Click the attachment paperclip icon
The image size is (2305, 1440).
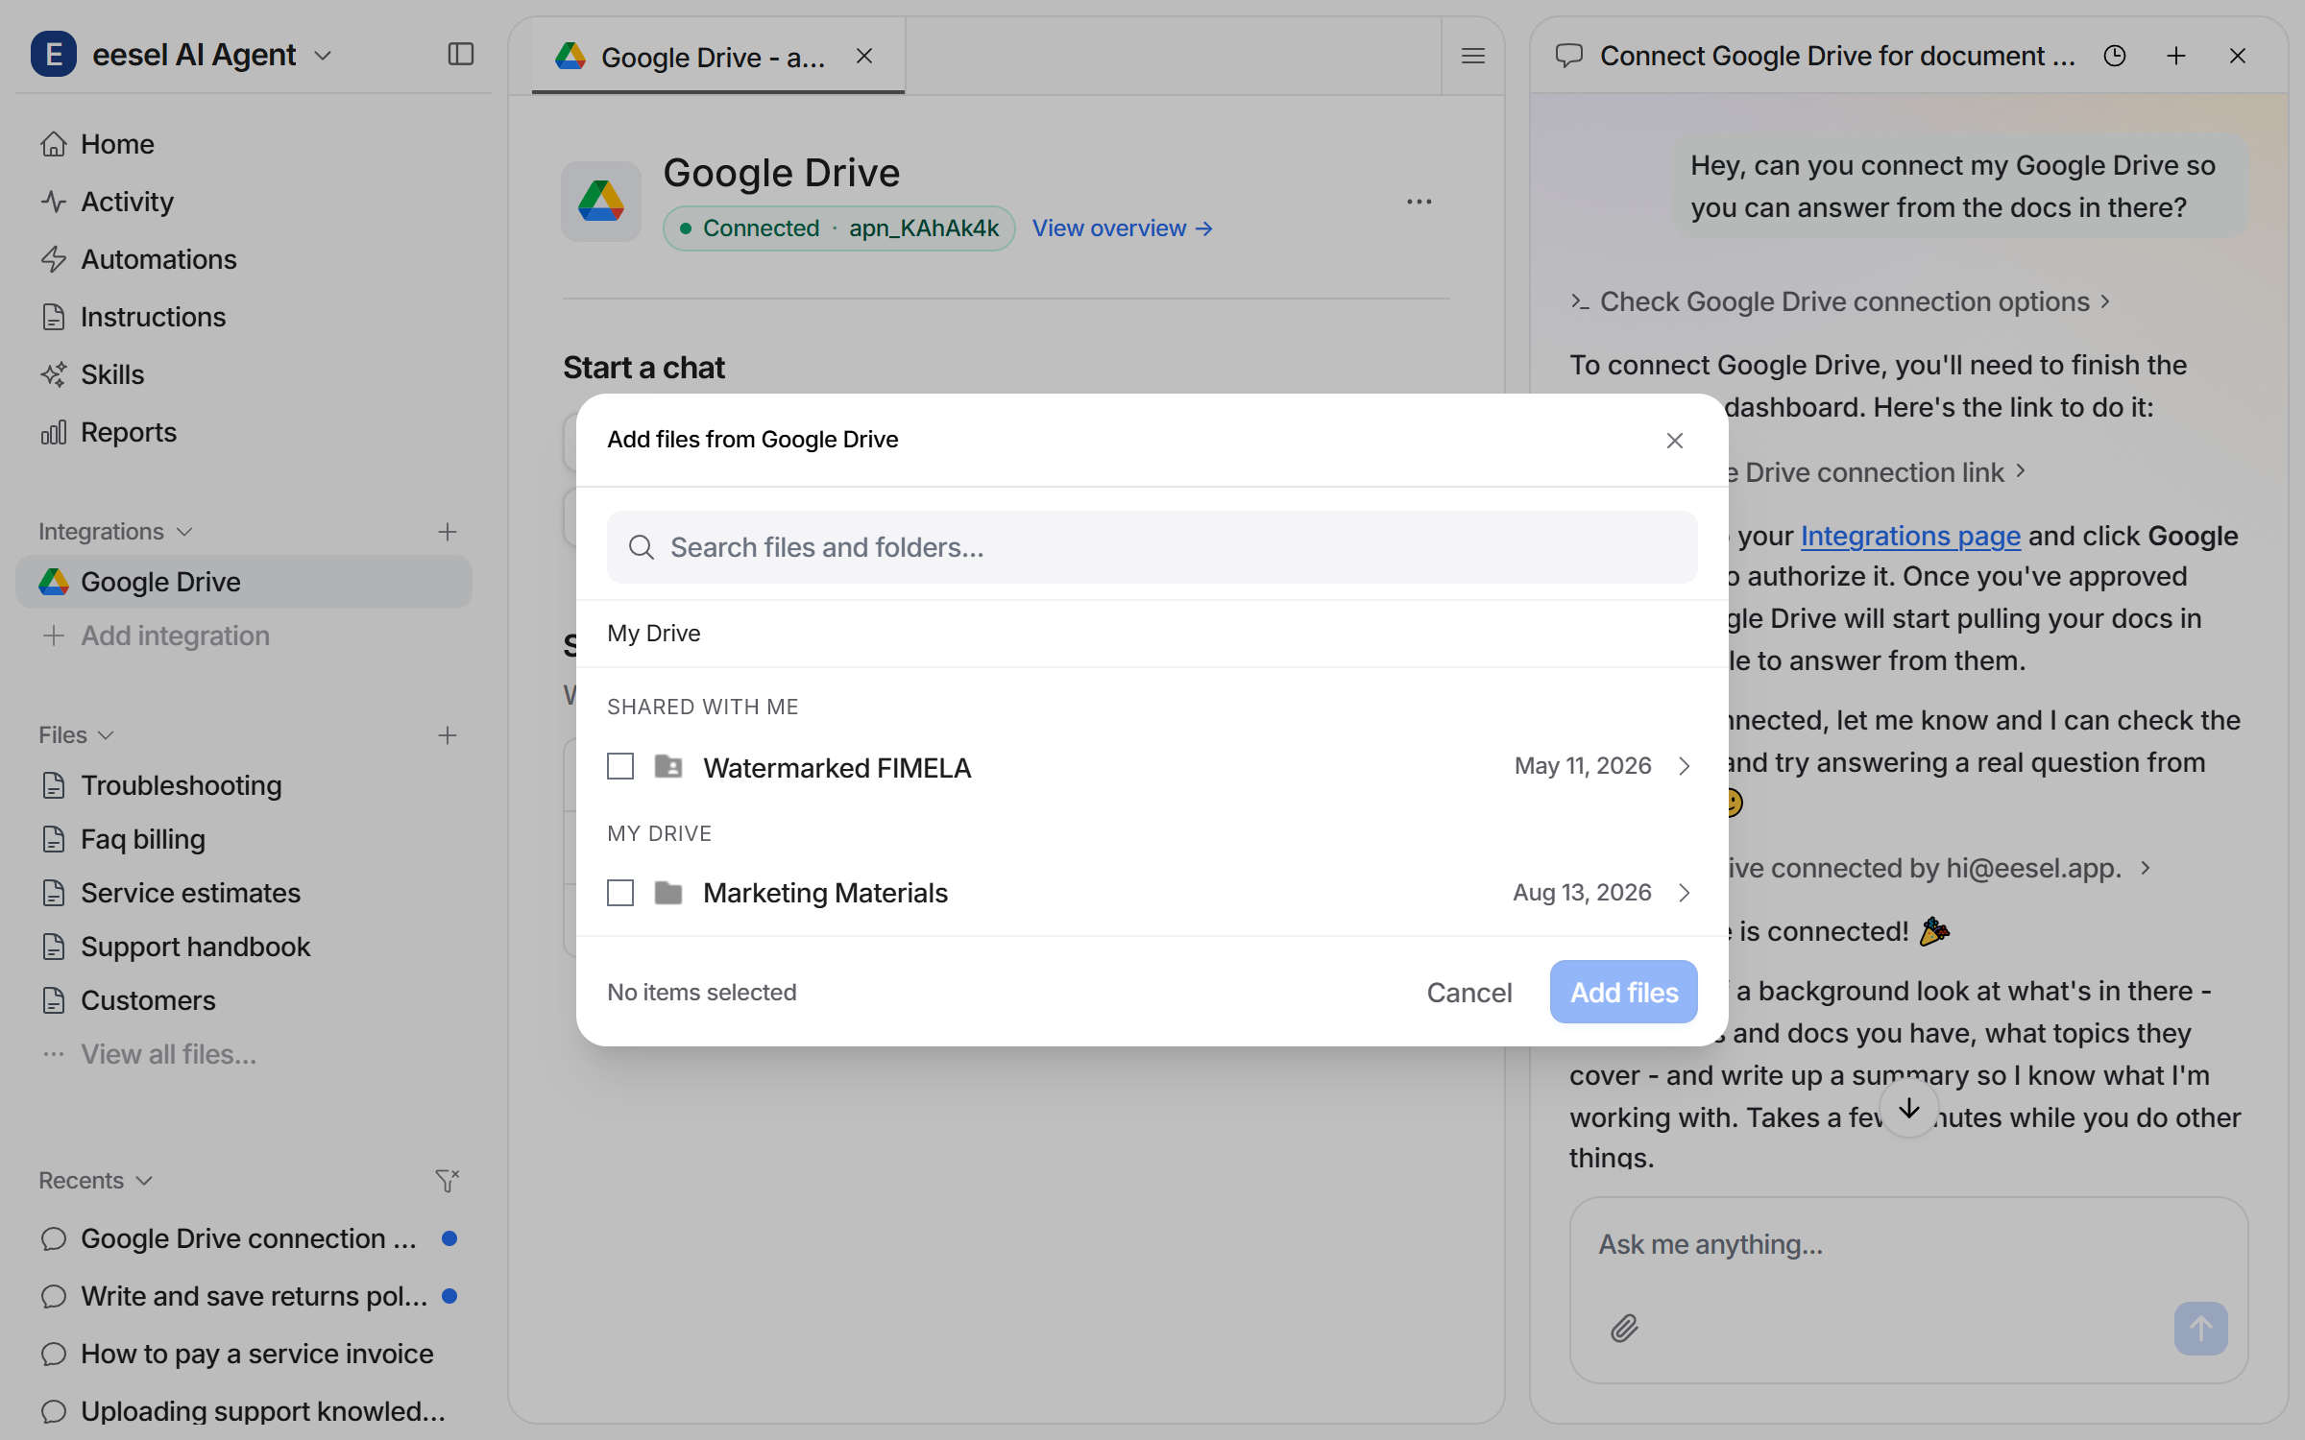(1624, 1329)
